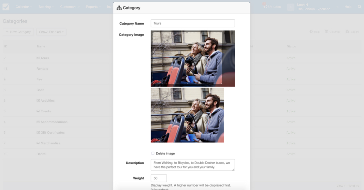Open the Customers dropdown menu
The width and height of the screenshot is (364, 190).
[x=70, y=7]
